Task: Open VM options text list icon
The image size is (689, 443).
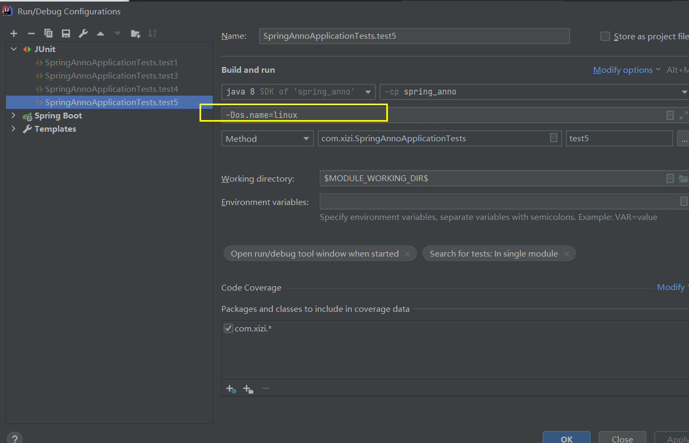Action: 670,115
